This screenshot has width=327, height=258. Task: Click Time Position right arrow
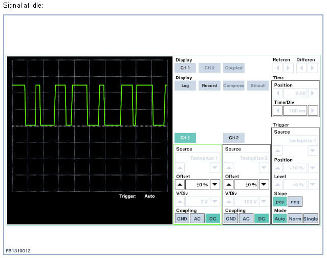pos(312,93)
